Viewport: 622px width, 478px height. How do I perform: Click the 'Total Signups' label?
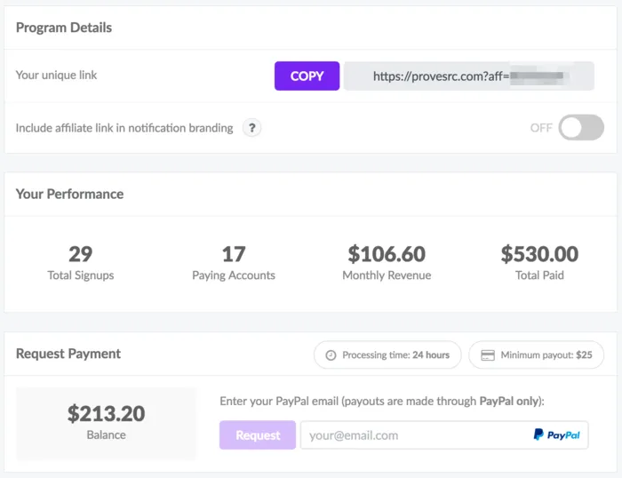(81, 275)
